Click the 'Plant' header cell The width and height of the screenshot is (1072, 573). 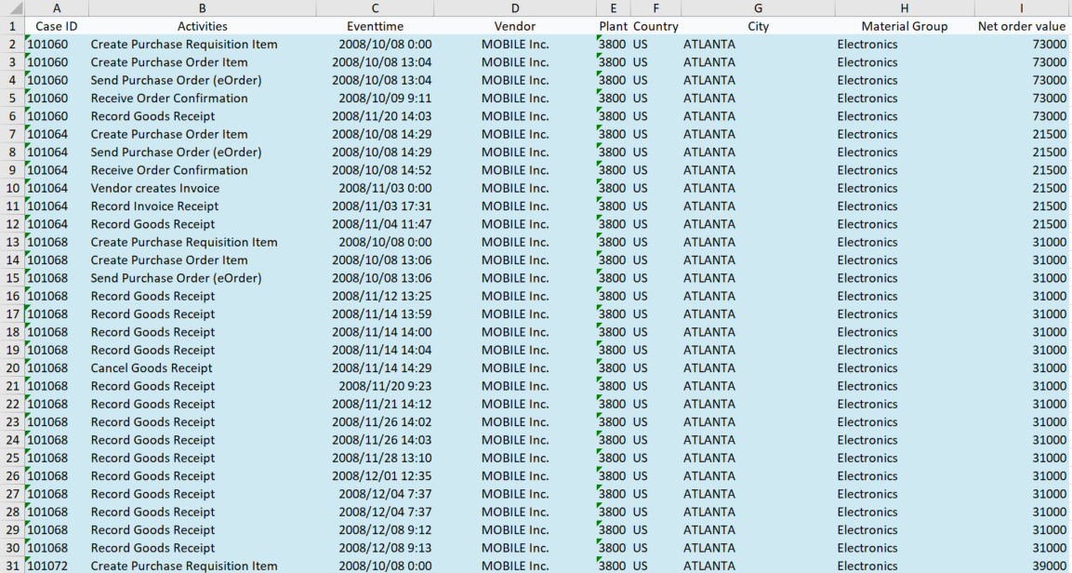point(614,26)
